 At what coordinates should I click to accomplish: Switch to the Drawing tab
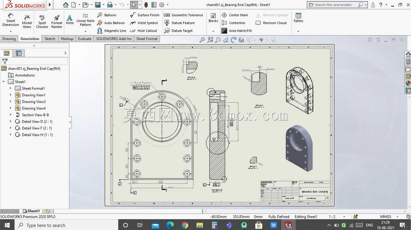coord(9,39)
